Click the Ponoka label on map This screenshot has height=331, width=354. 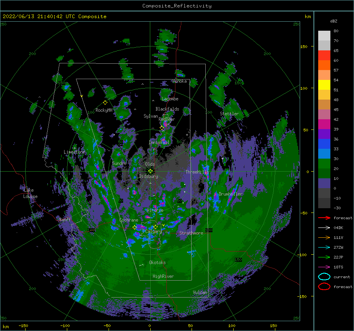pyautogui.click(x=179, y=81)
